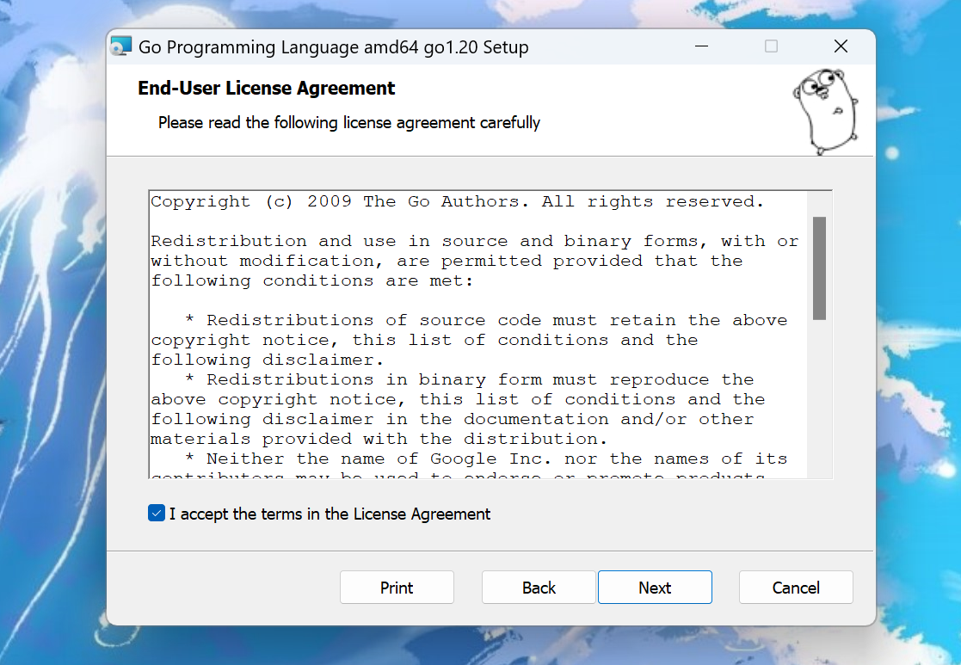Uncheck the accept License Agreement checkbox
This screenshot has height=665, width=961.
click(x=157, y=513)
